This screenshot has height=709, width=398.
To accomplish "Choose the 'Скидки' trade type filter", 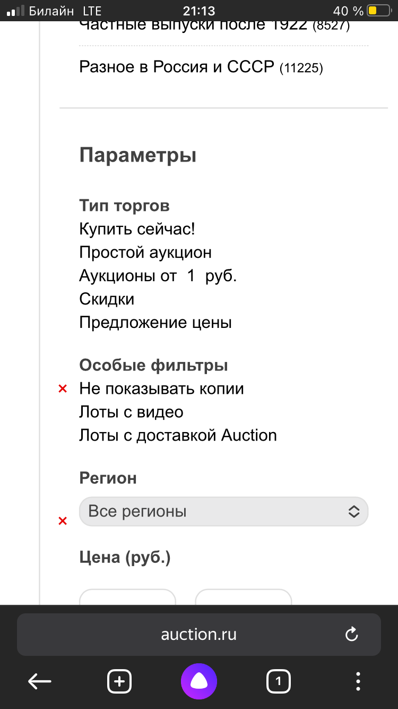I will (x=107, y=299).
